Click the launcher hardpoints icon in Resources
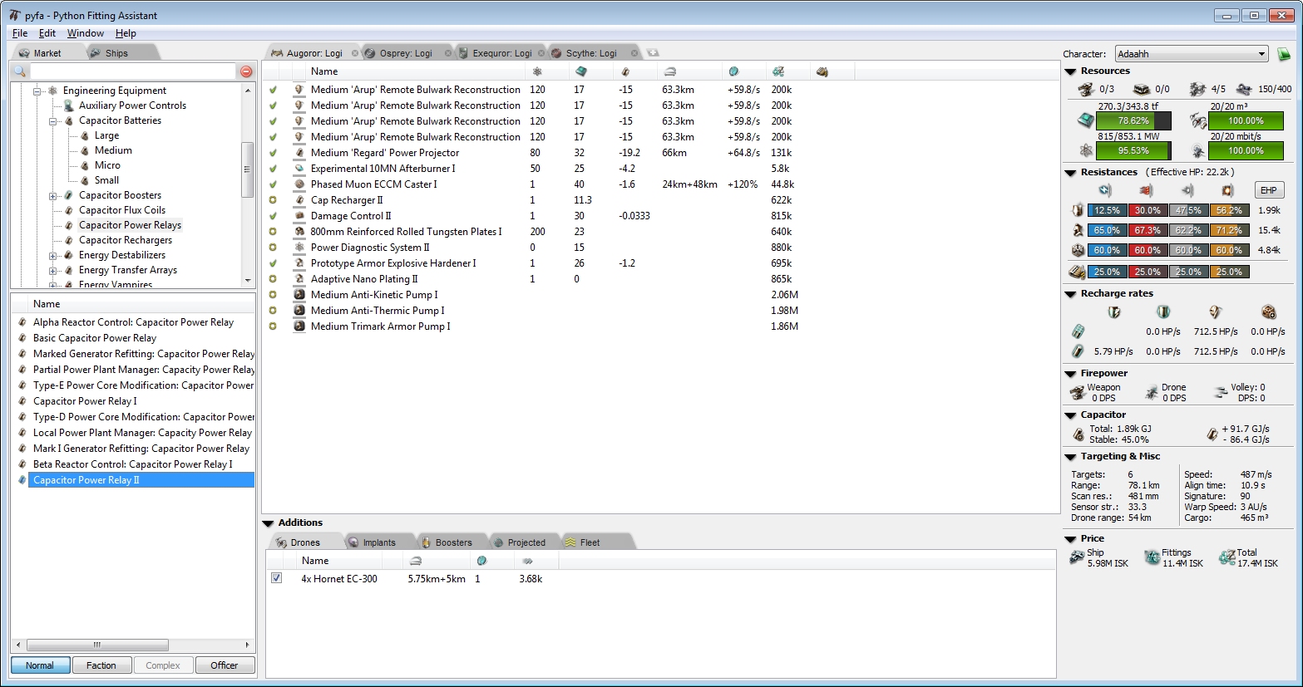1303x687 pixels. click(1143, 89)
